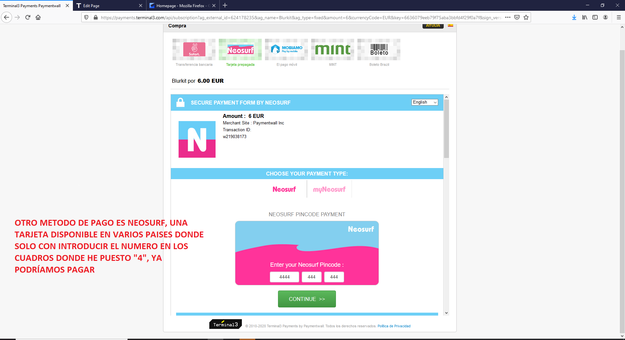Open the Firefox hamburger menu
Viewport: 625px width, 340px height.
pos(619,17)
